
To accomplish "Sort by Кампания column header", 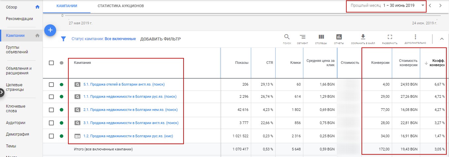I will point(82,63).
